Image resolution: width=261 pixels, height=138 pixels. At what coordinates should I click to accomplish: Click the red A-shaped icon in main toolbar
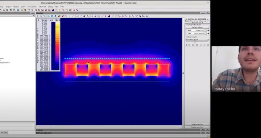[x=74, y=10]
